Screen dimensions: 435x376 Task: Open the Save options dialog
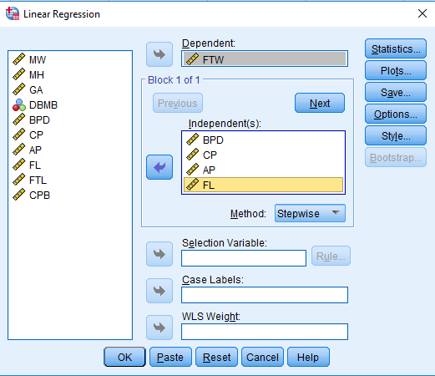[x=396, y=93]
